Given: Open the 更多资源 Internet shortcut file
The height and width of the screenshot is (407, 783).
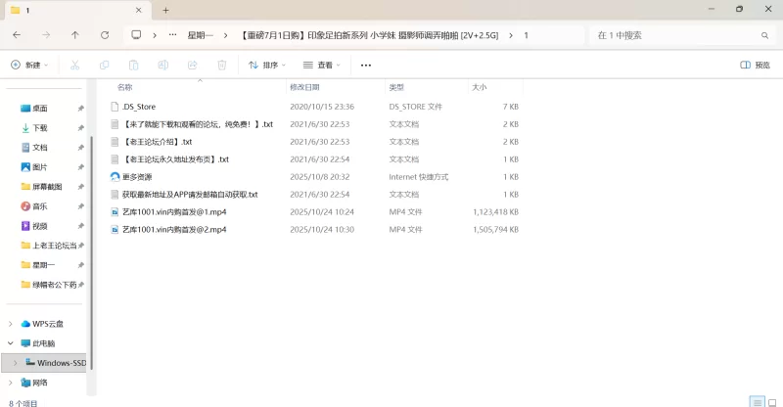Looking at the screenshot, I should tap(137, 177).
